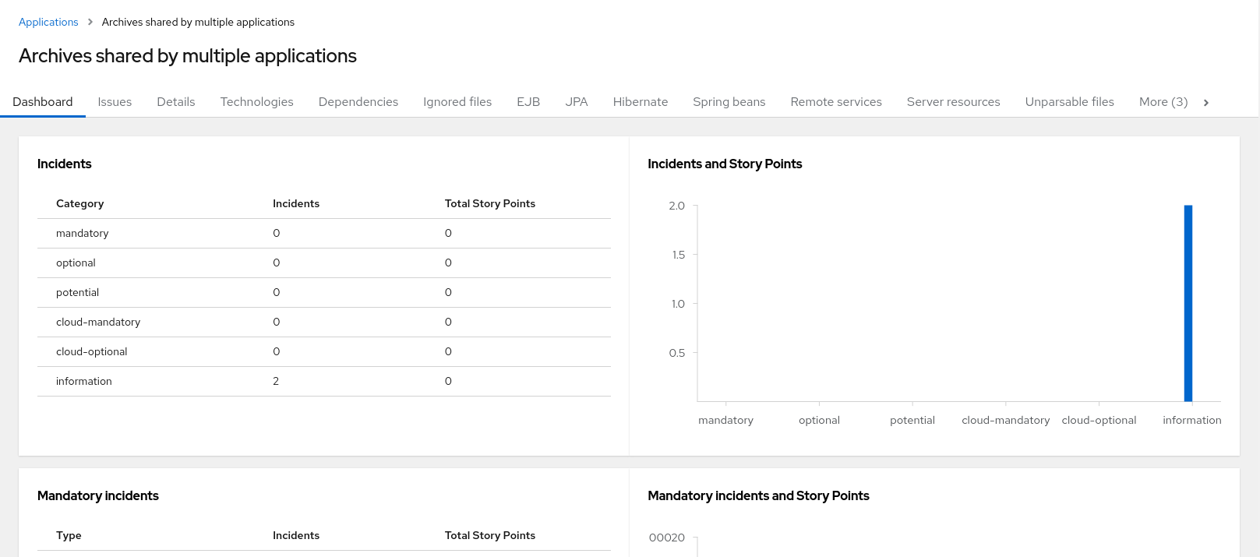Select the JPA tab

pos(577,102)
